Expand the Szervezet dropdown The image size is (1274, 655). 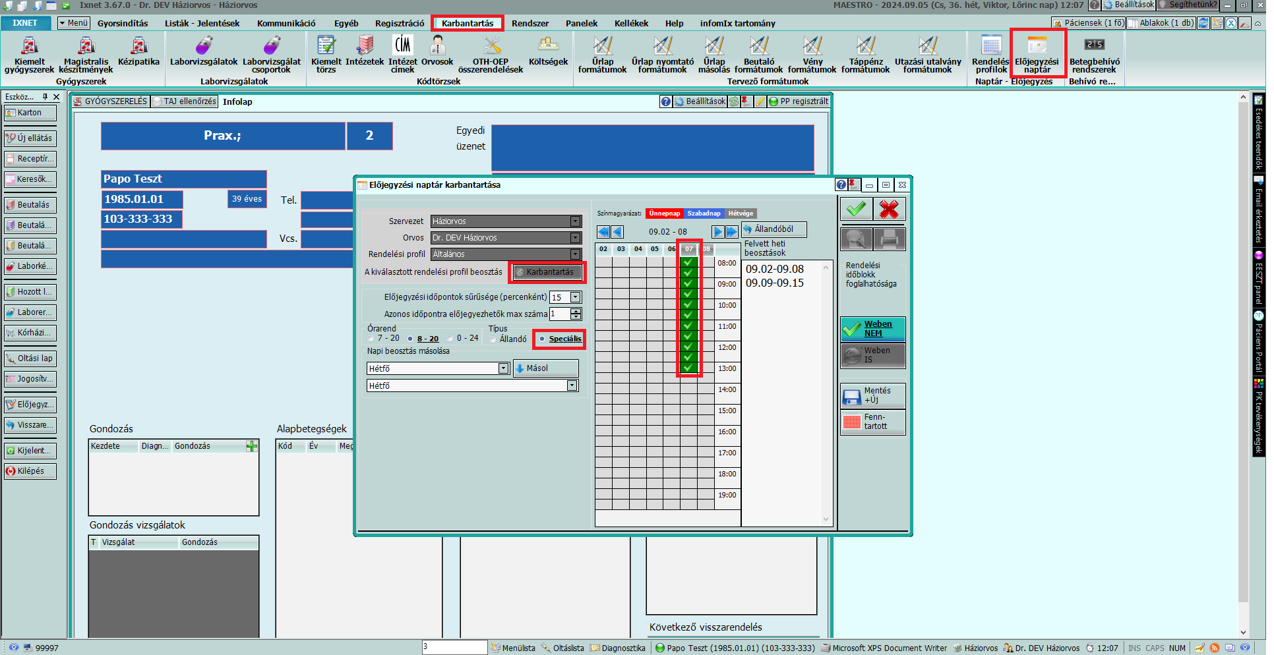tap(576, 221)
